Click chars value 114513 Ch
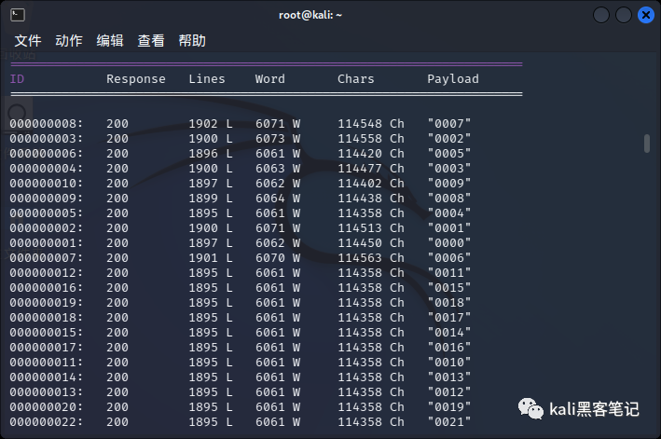661x439 pixels. tap(371, 228)
